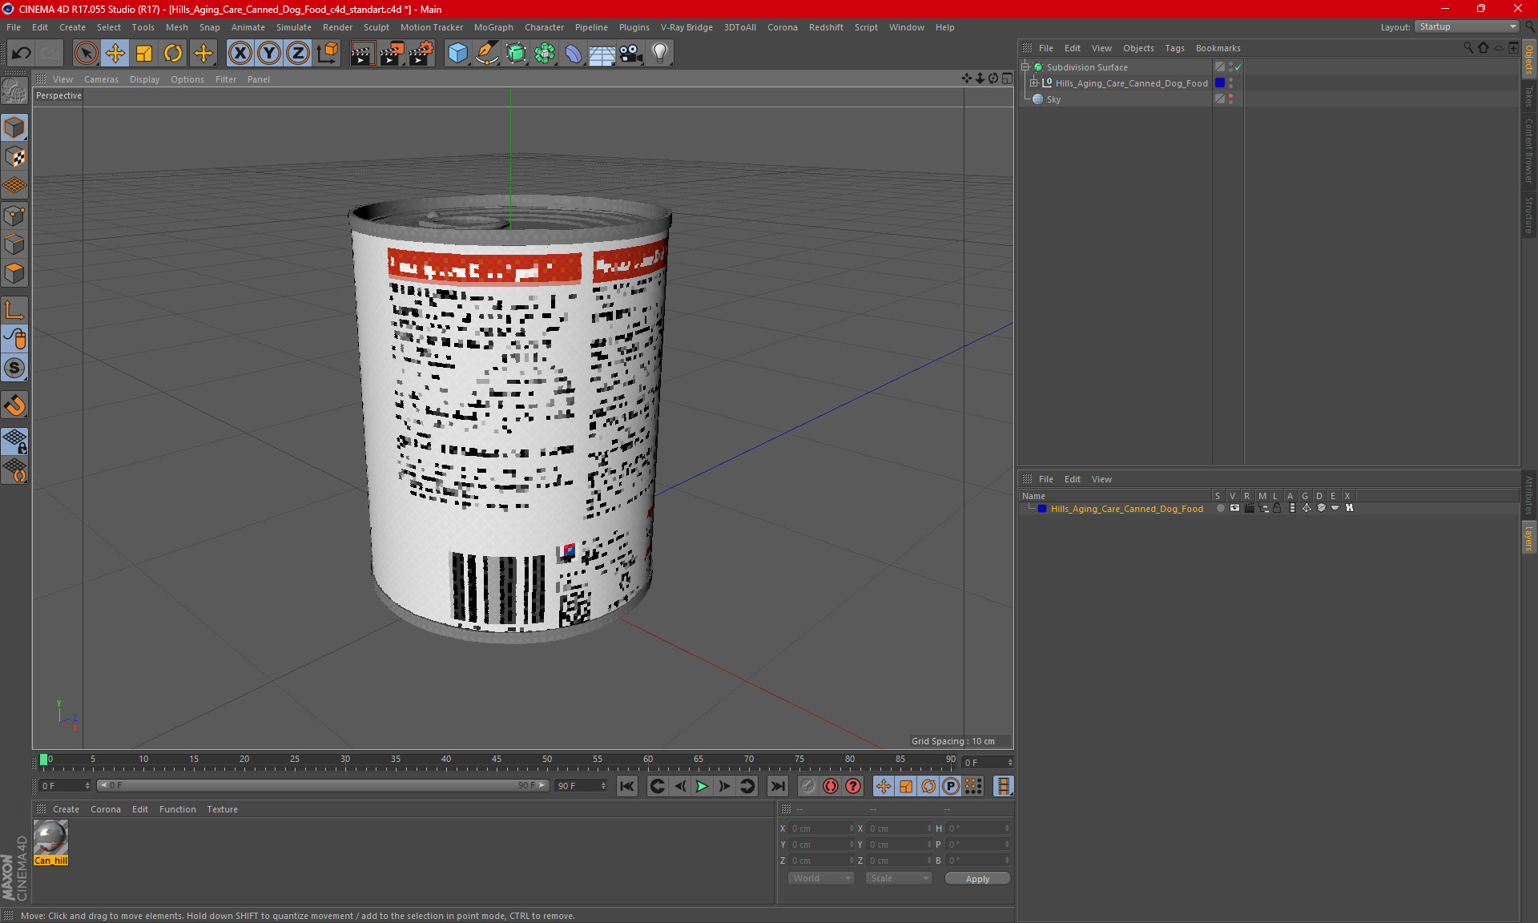This screenshot has height=923, width=1538.
Task: Go to end of animation
Action: coord(777,786)
